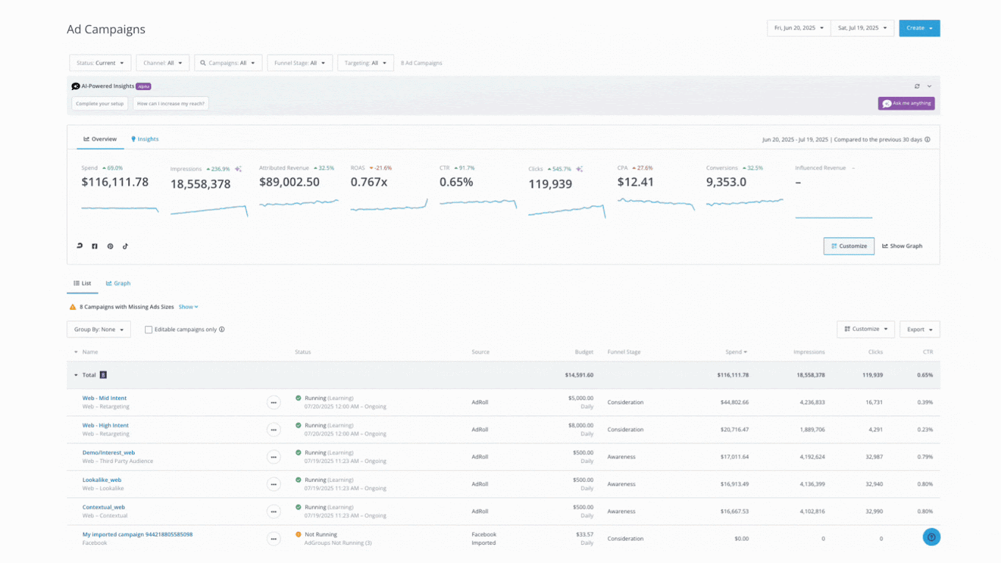The height and width of the screenshot is (563, 1001).
Task: Open the Status: Current filter dropdown
Action: pyautogui.click(x=100, y=63)
